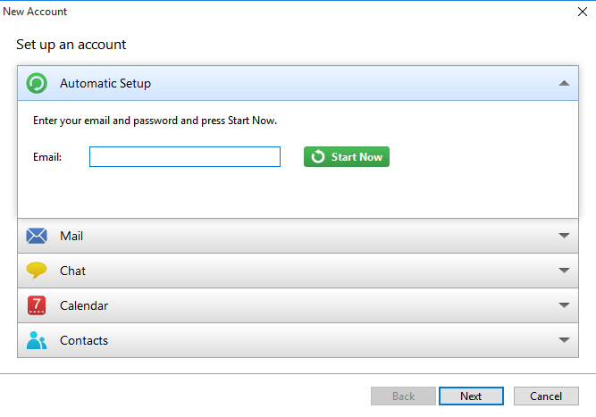This screenshot has height=417, width=596.
Task: Cancel the new account setup
Action: [x=545, y=396]
